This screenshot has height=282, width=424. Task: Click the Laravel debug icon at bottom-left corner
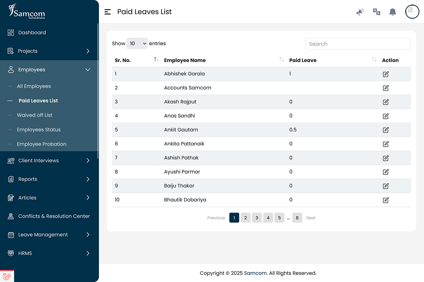[7, 276]
